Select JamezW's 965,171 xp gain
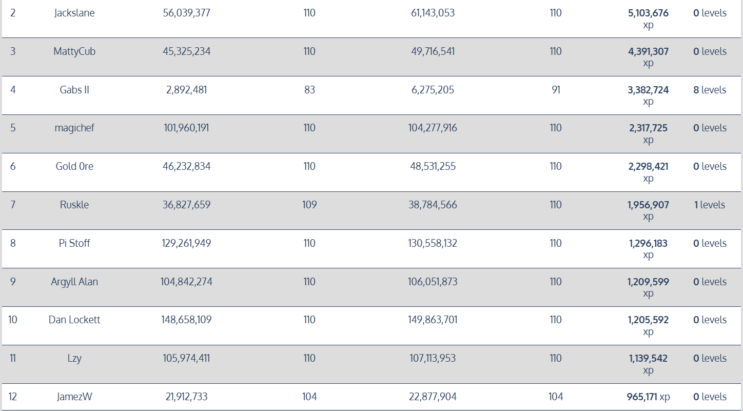 click(648, 397)
